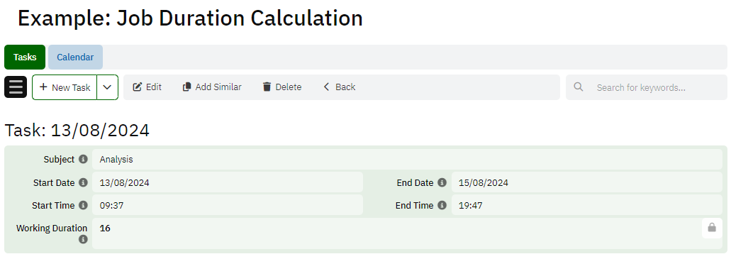Click the Edit pencil icon
The height and width of the screenshot is (259, 731).
pos(137,87)
